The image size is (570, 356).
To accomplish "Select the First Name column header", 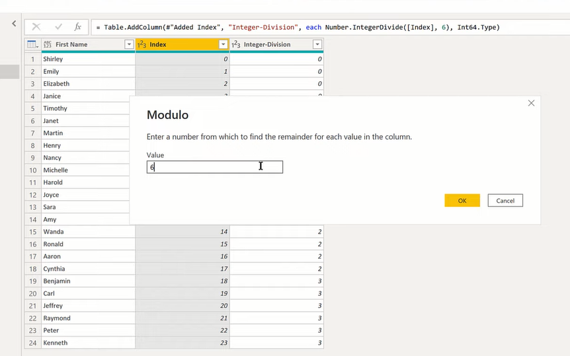I will (x=89, y=44).
